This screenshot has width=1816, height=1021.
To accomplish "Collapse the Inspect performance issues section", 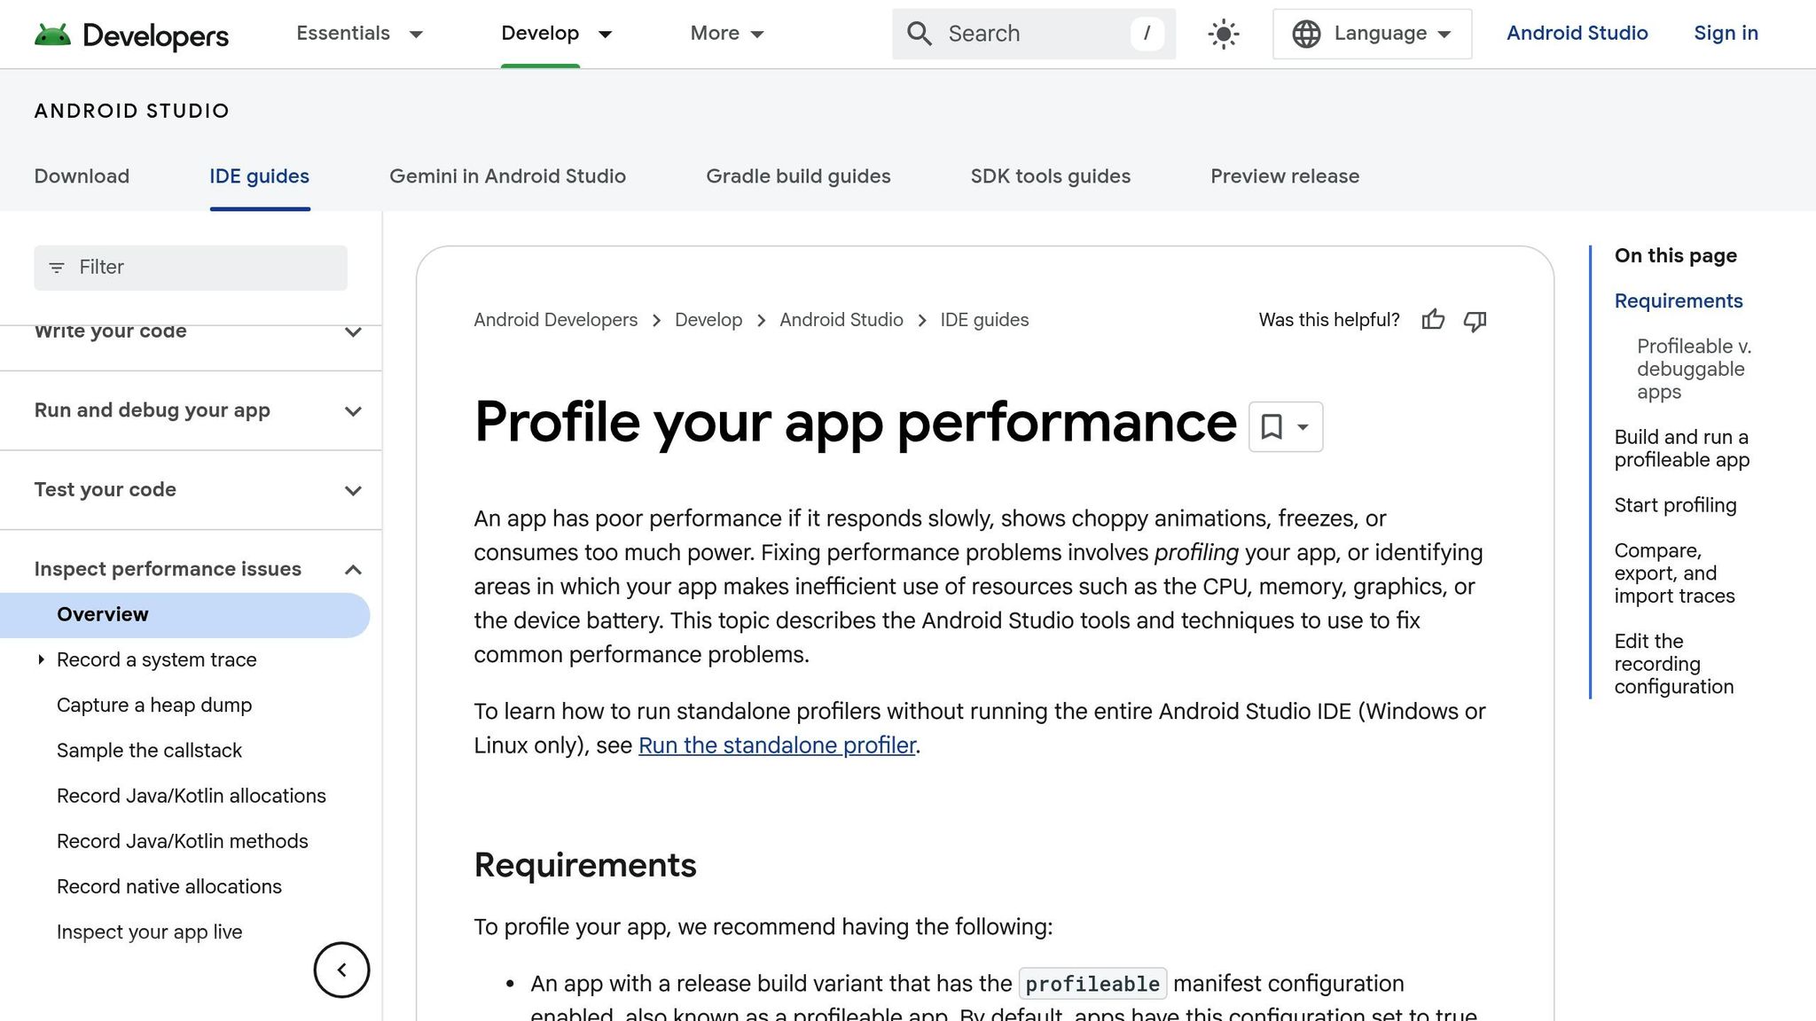I will [354, 569].
